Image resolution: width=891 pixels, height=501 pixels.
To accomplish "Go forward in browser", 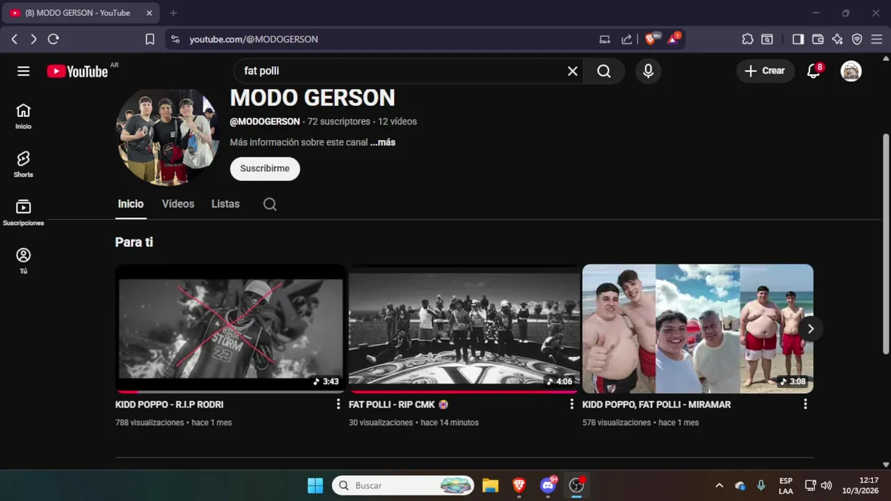I will point(33,39).
